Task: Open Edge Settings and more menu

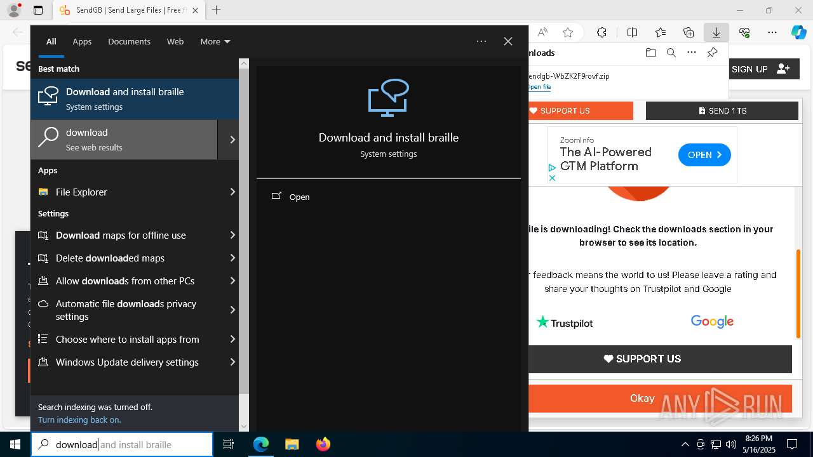Action: (x=772, y=32)
